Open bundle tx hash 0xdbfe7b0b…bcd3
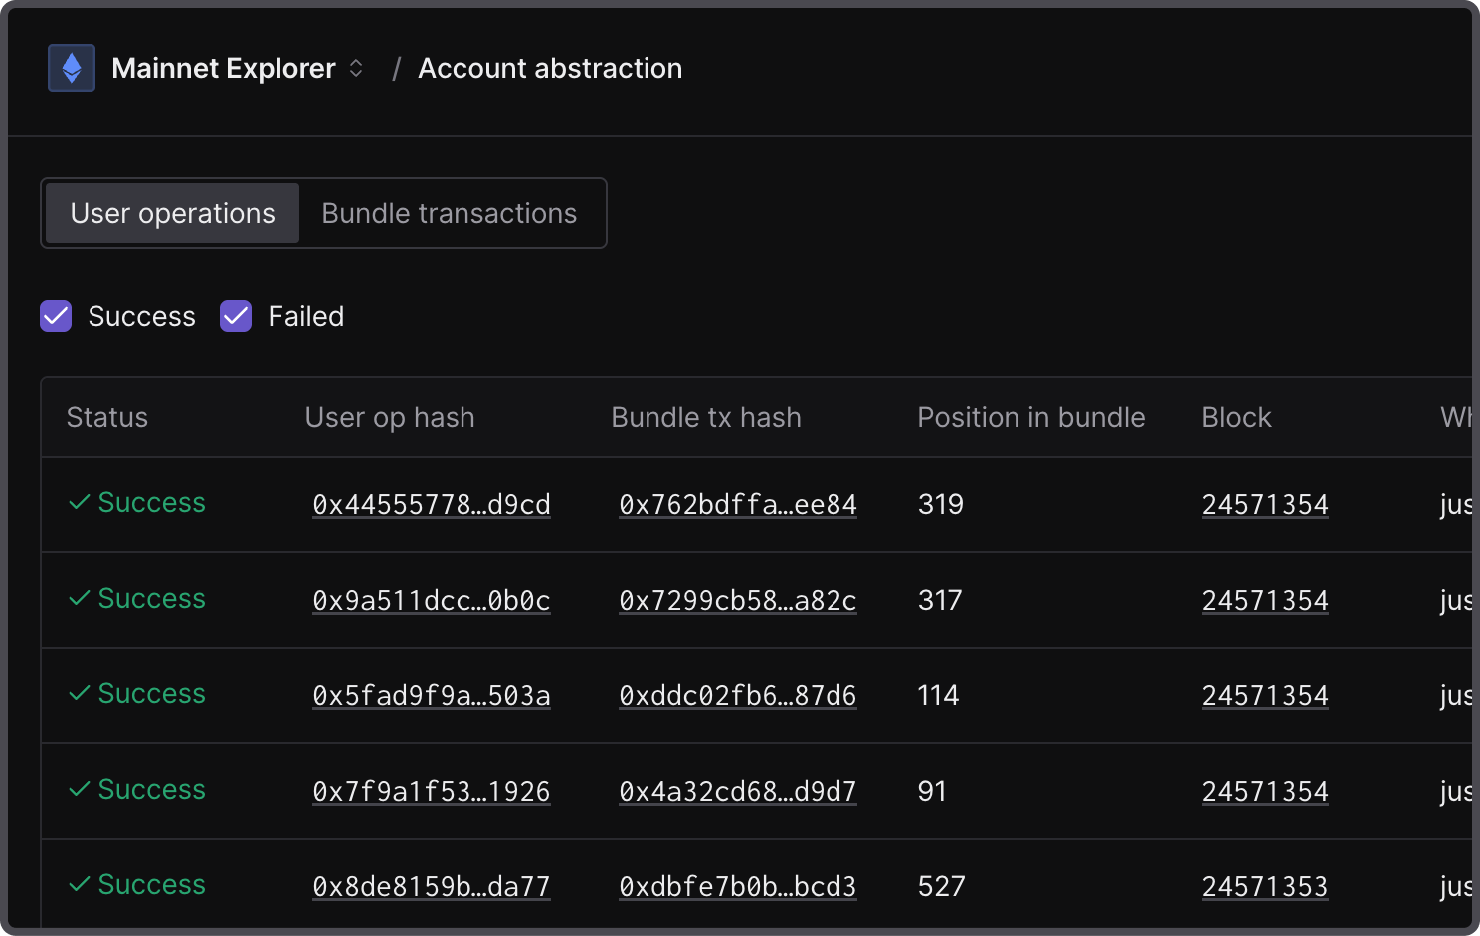Screen dimensions: 1480x936 737,886
